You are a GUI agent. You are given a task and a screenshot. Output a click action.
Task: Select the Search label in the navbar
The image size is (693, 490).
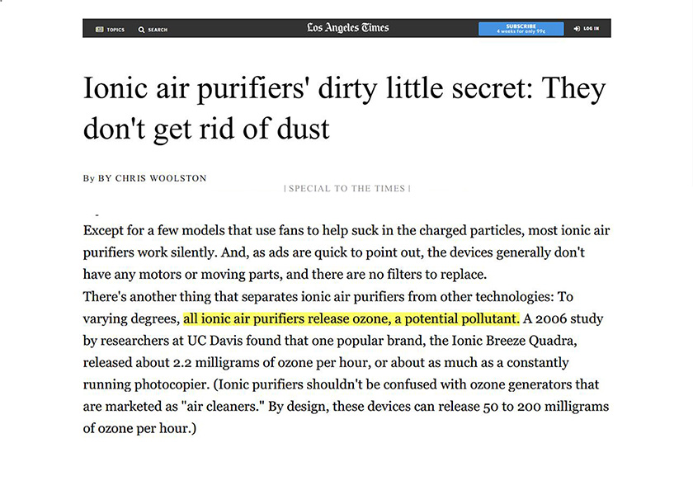point(158,30)
